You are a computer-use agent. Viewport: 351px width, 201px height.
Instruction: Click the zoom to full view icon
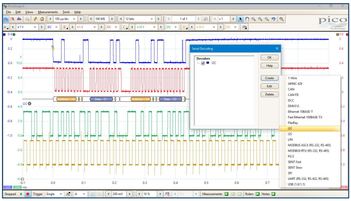pos(281,19)
